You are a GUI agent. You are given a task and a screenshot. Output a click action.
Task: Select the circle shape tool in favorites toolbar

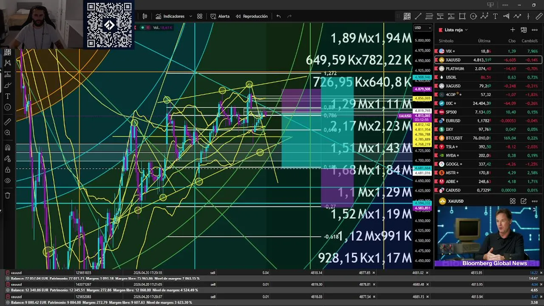point(473,16)
